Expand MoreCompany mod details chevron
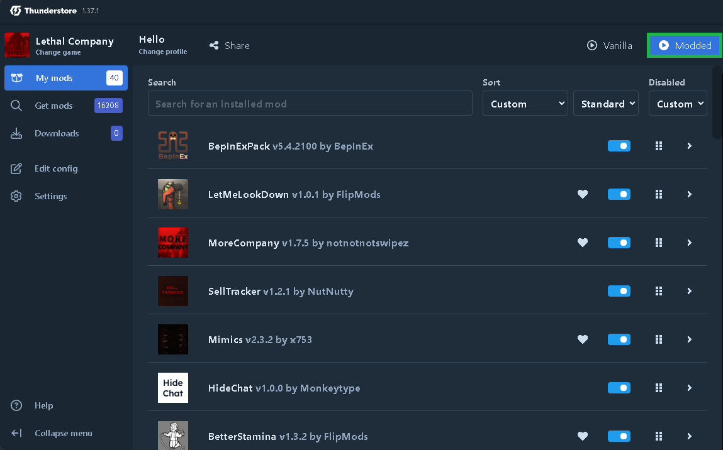The width and height of the screenshot is (723, 450). click(690, 243)
